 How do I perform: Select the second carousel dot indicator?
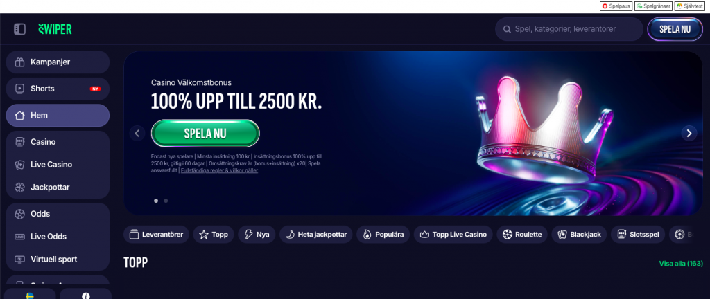pyautogui.click(x=166, y=201)
